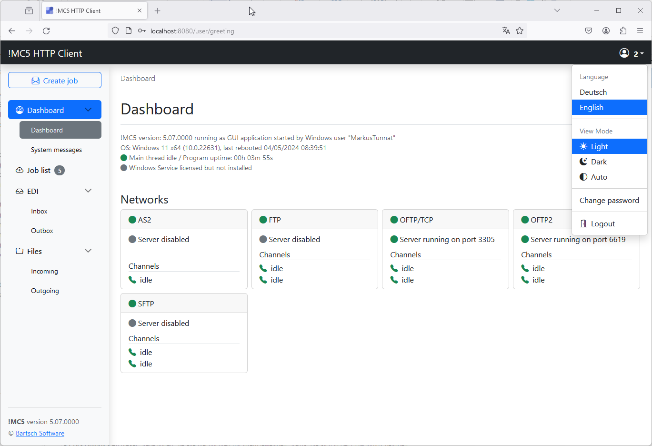Click the SFTP network status indicator
652x446 pixels.
click(132, 304)
